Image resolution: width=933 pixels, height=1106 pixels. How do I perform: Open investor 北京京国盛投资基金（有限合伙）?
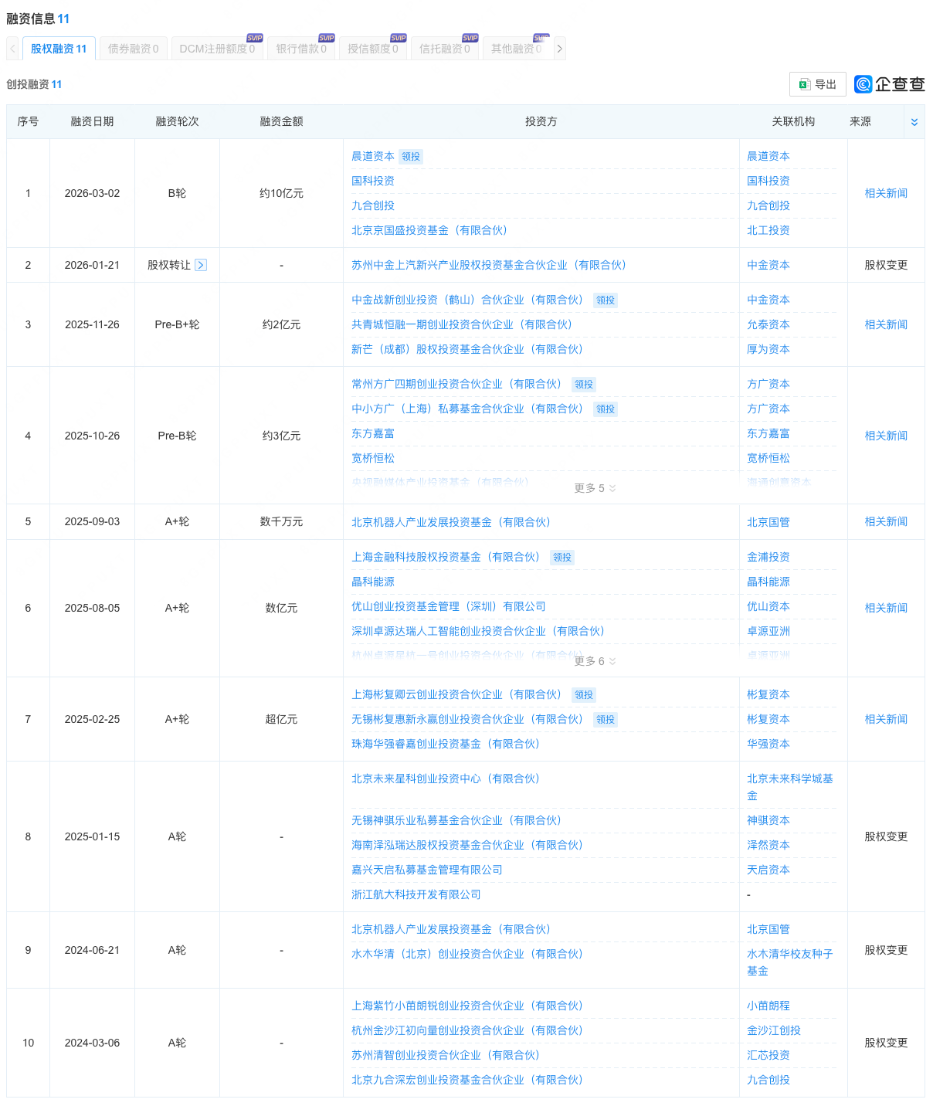pos(429,230)
